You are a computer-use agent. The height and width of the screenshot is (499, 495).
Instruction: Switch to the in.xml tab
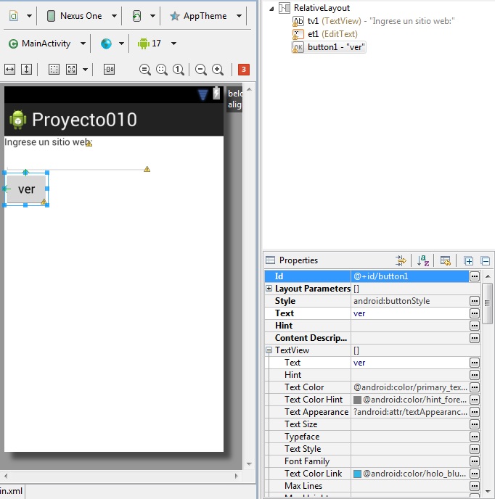12,491
